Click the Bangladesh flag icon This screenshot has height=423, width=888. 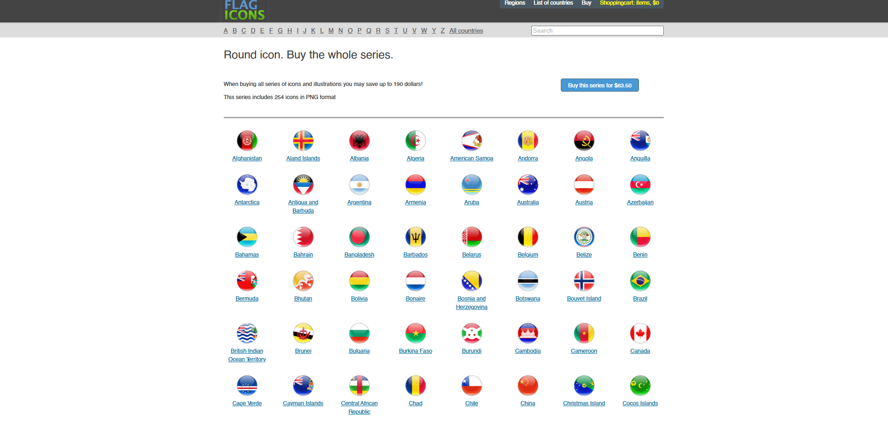coord(360,237)
